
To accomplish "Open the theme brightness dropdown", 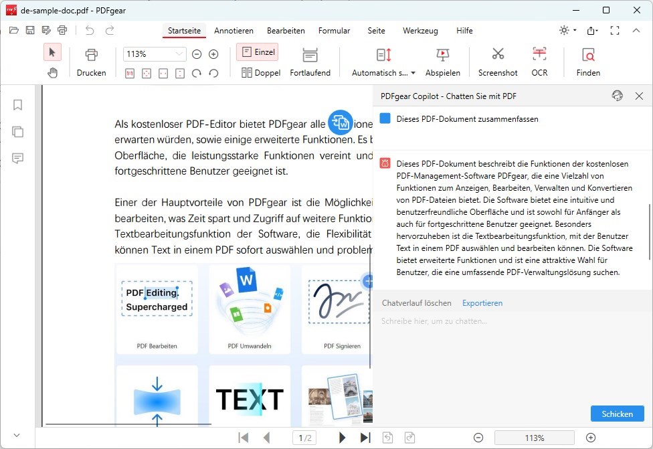I will (x=567, y=31).
